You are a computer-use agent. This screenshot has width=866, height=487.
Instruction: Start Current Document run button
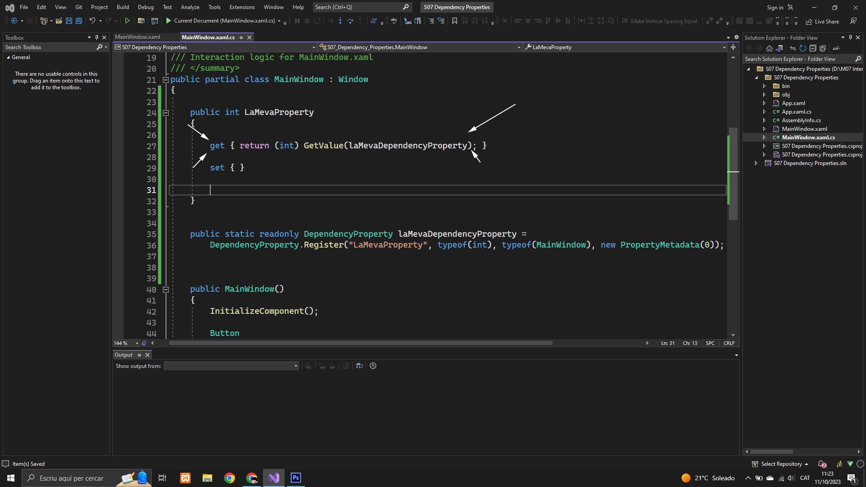(x=168, y=21)
